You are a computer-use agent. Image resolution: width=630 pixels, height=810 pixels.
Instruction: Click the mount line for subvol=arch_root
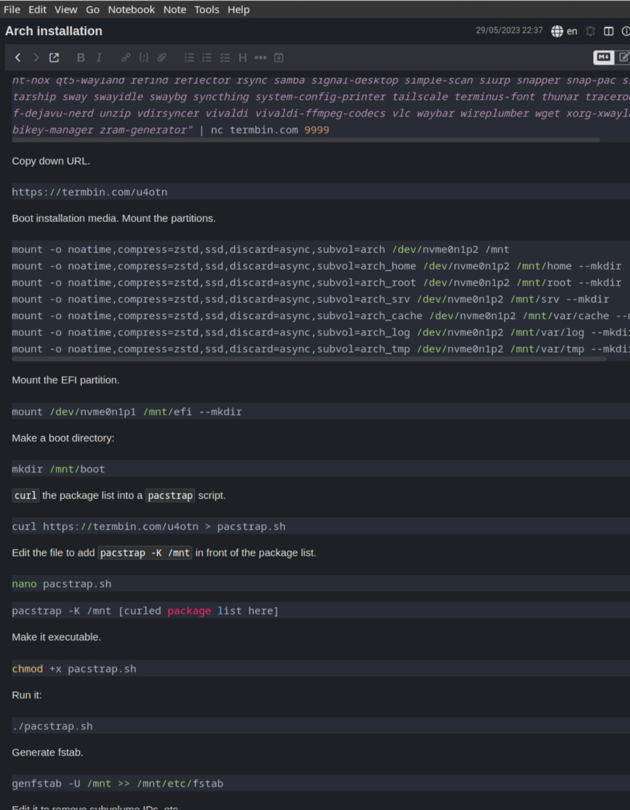[x=317, y=283]
